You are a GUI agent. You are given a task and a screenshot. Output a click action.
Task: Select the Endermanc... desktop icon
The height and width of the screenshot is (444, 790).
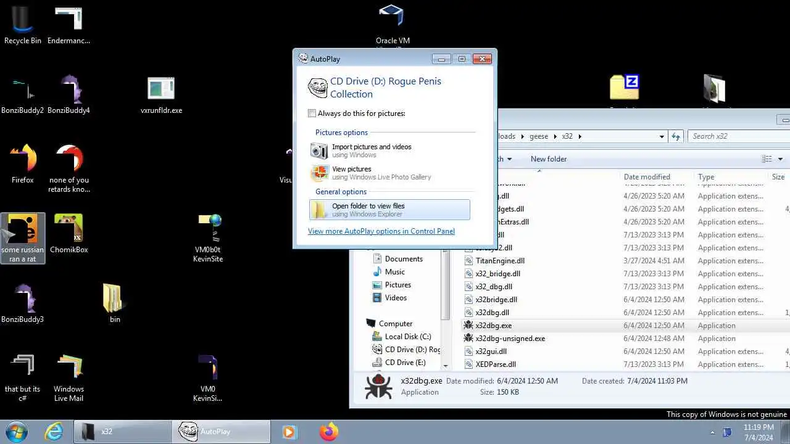[x=69, y=26]
